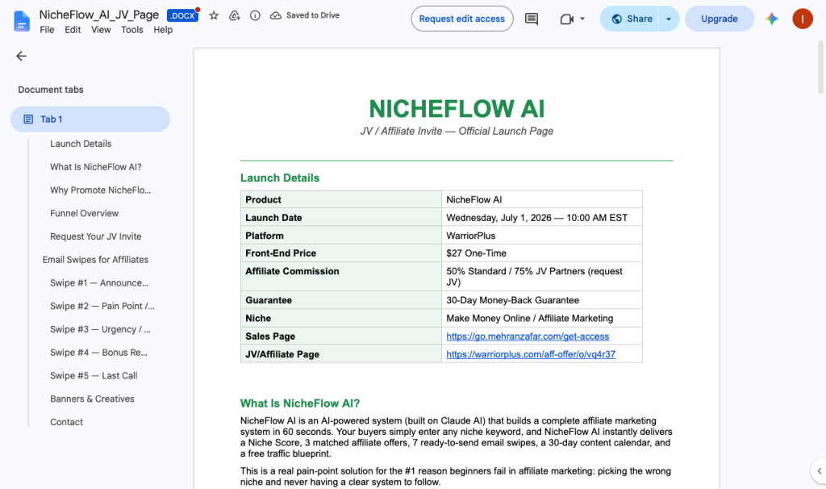Jump to Launch Details outline entry
This screenshot has height=489, width=826.
coord(81,144)
